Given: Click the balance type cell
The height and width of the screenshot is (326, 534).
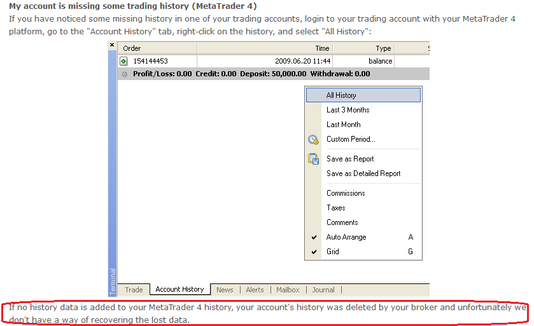Looking at the screenshot, I should pyautogui.click(x=381, y=61).
